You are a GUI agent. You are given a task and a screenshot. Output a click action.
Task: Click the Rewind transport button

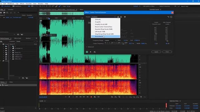coord(80,97)
